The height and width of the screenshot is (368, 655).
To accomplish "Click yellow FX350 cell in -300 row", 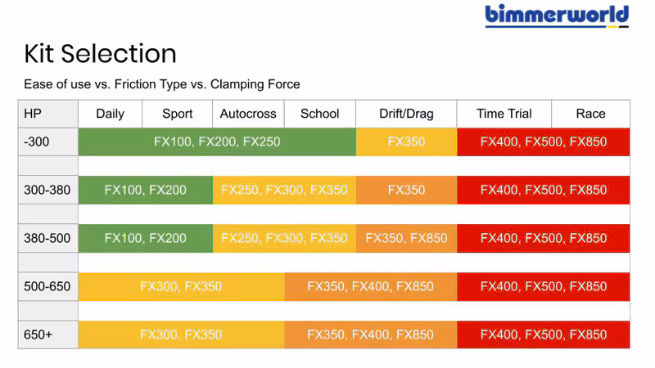I will point(406,141).
